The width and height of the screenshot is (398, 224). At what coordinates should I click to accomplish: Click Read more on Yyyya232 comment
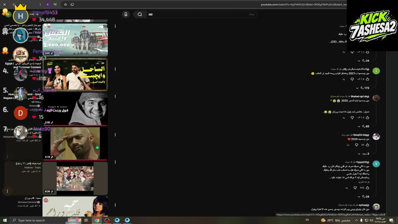click(364, 182)
